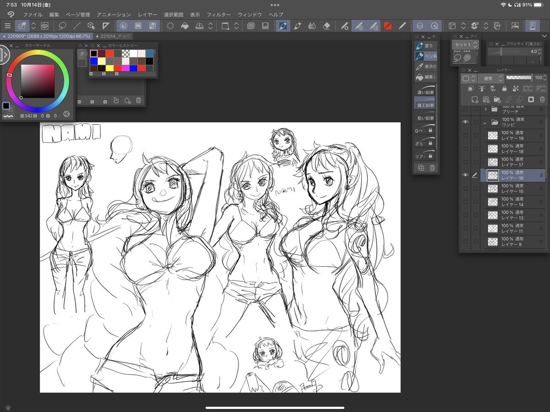Delete layer using the Layer panel trash icon
Viewport: 550px width, 412px height.
[542, 99]
